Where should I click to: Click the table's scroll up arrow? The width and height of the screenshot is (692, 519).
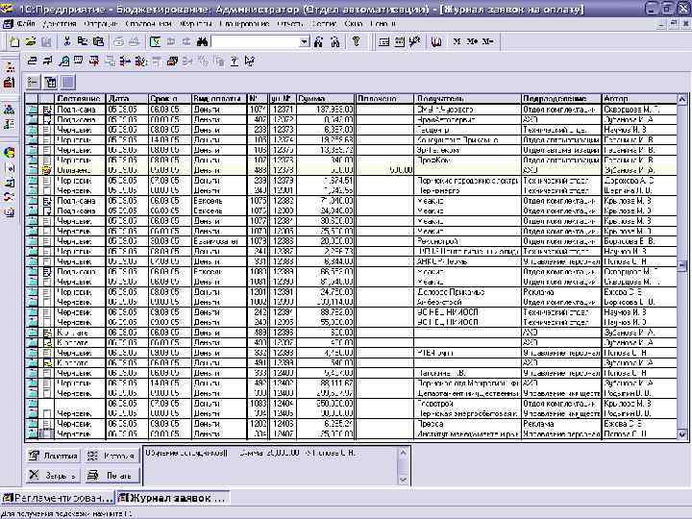[681, 99]
